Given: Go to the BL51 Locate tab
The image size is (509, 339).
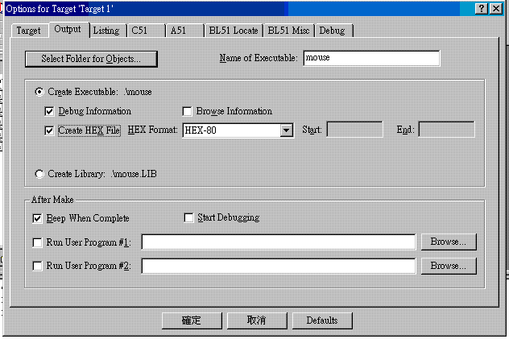Looking at the screenshot, I should click(x=233, y=31).
